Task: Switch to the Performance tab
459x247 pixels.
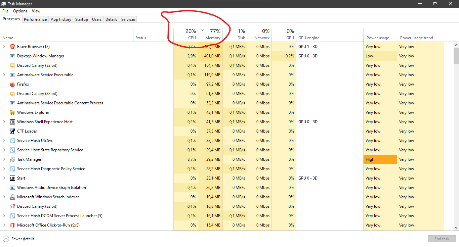Action: [x=35, y=19]
